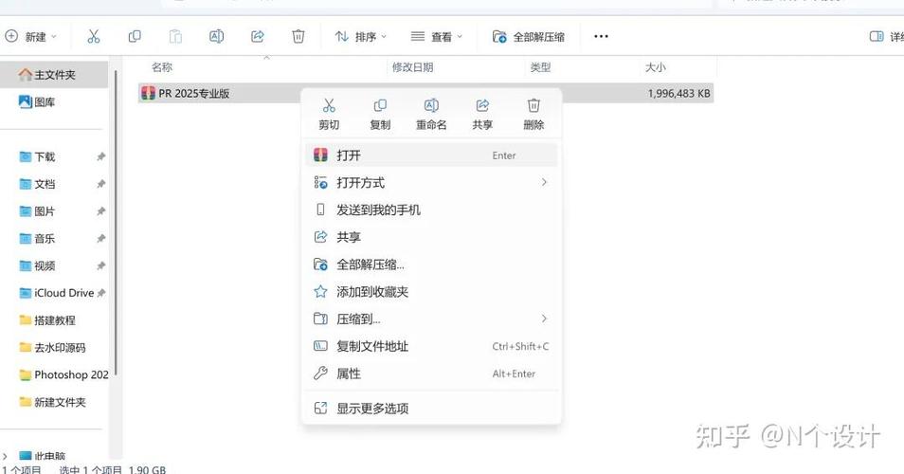Expand the 压缩到... submenu
Screen dimensions: 904x474
tap(431, 319)
